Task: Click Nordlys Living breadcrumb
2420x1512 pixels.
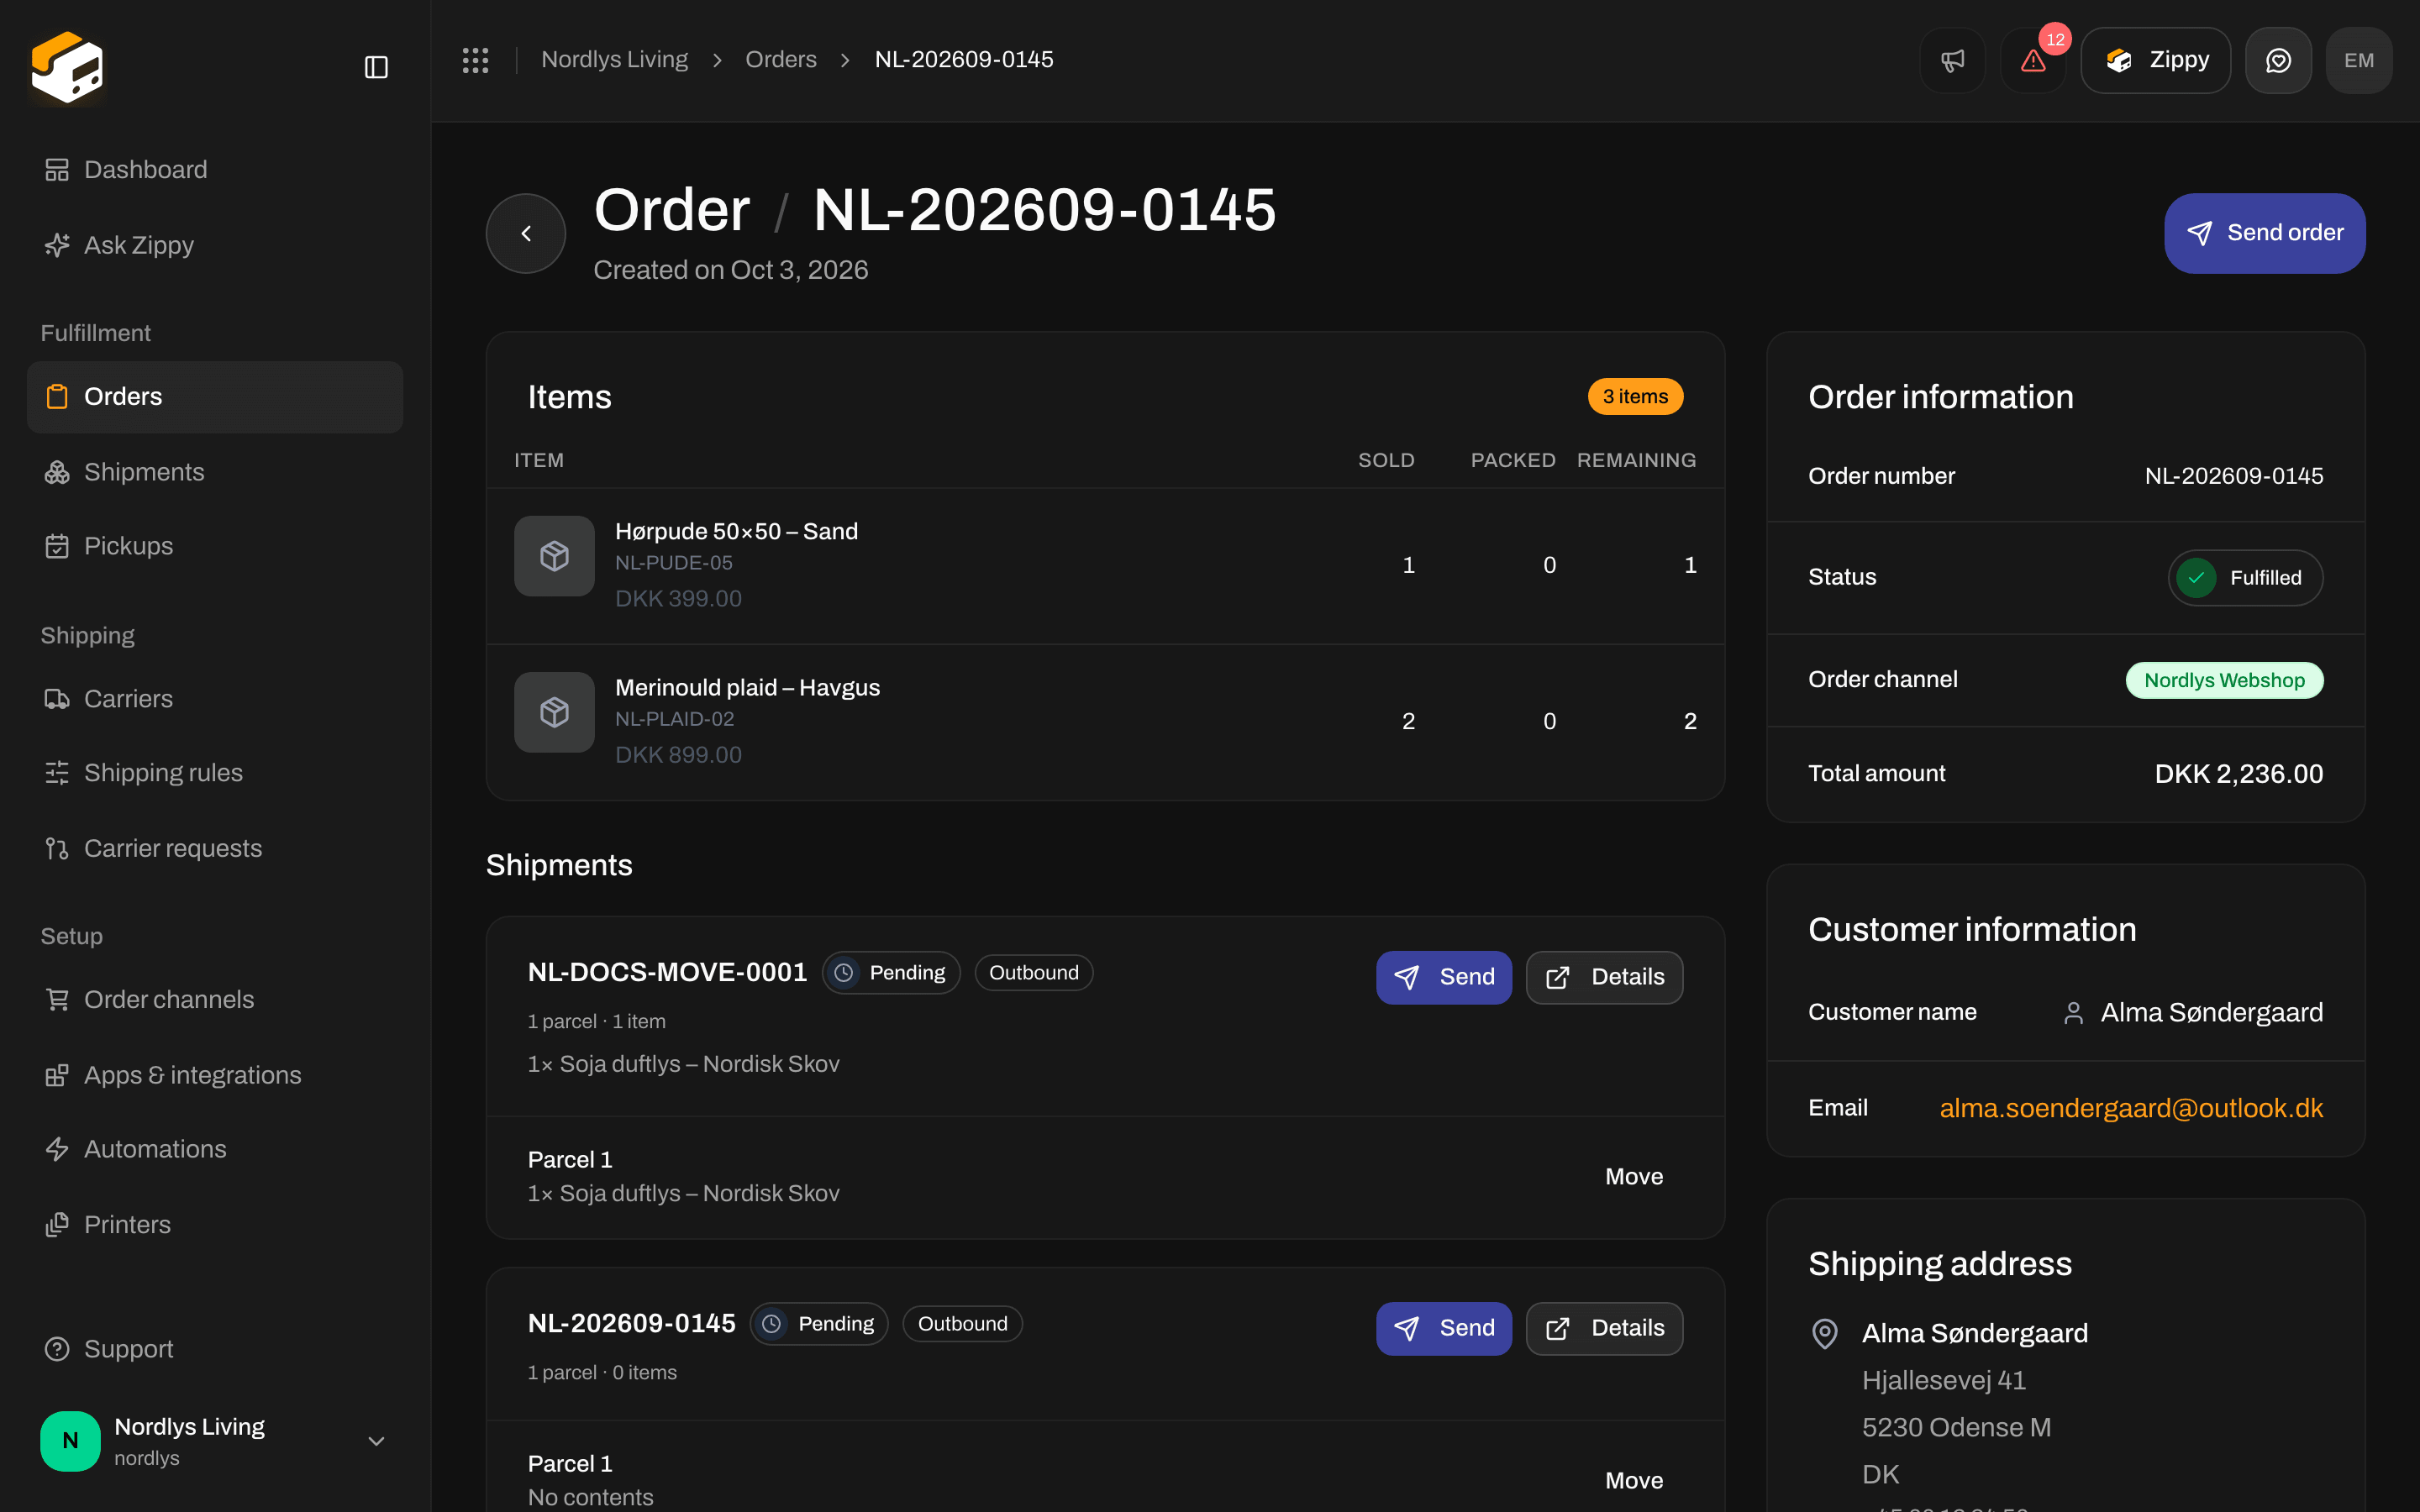Action: click(614, 60)
